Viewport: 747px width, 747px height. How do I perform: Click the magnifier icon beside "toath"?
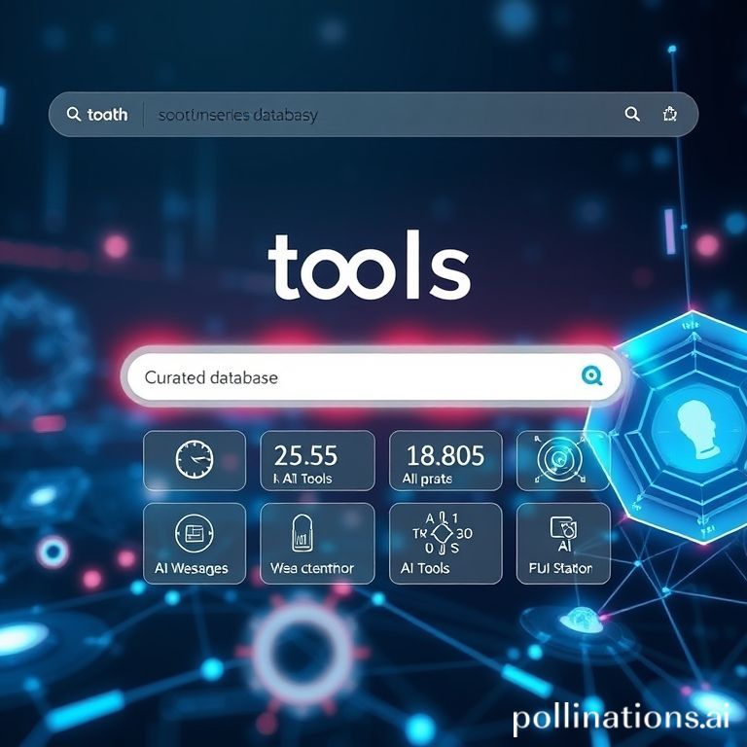click(x=74, y=115)
